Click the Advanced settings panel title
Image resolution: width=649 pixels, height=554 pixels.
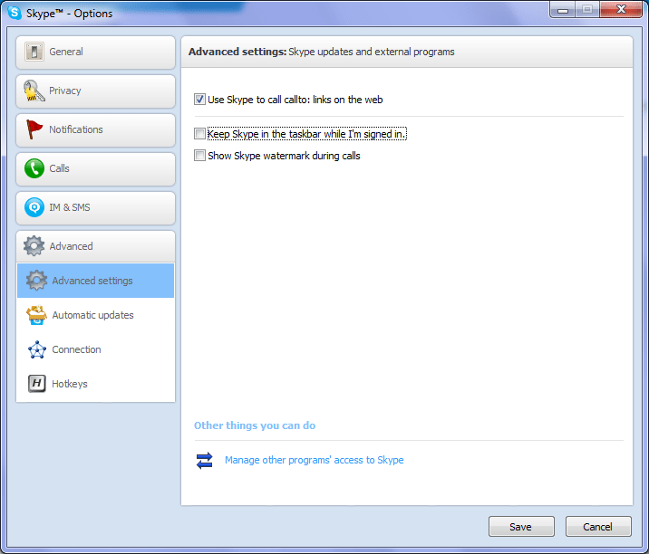click(321, 52)
